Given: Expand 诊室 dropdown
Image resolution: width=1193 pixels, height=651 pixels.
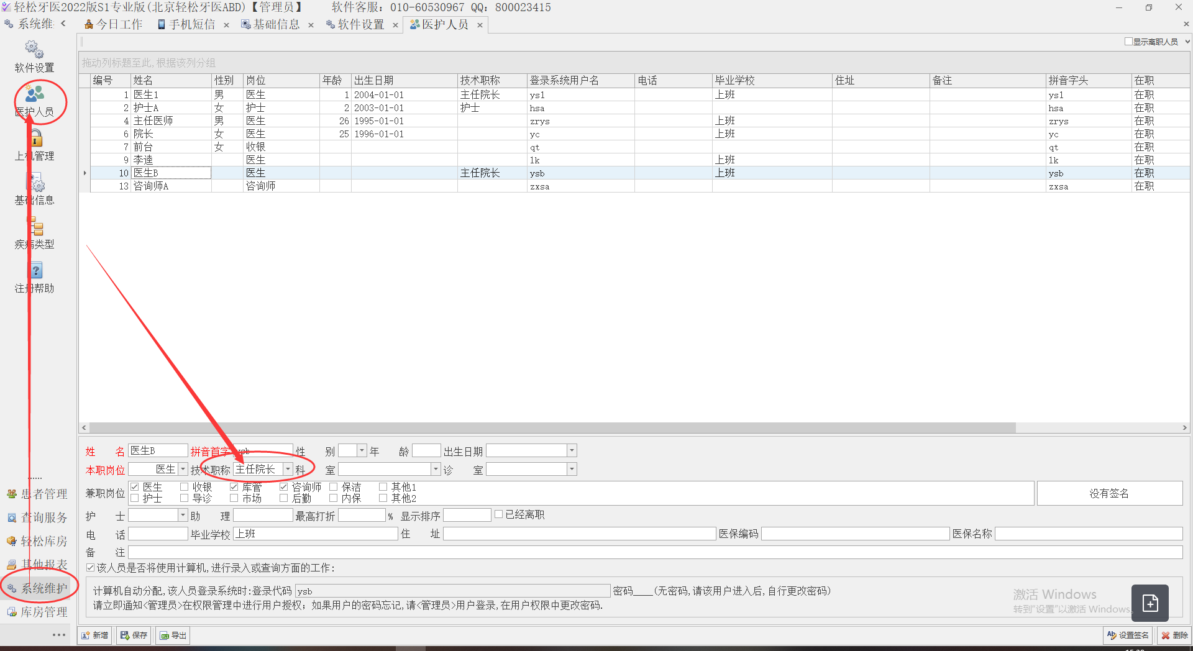Looking at the screenshot, I should point(572,469).
